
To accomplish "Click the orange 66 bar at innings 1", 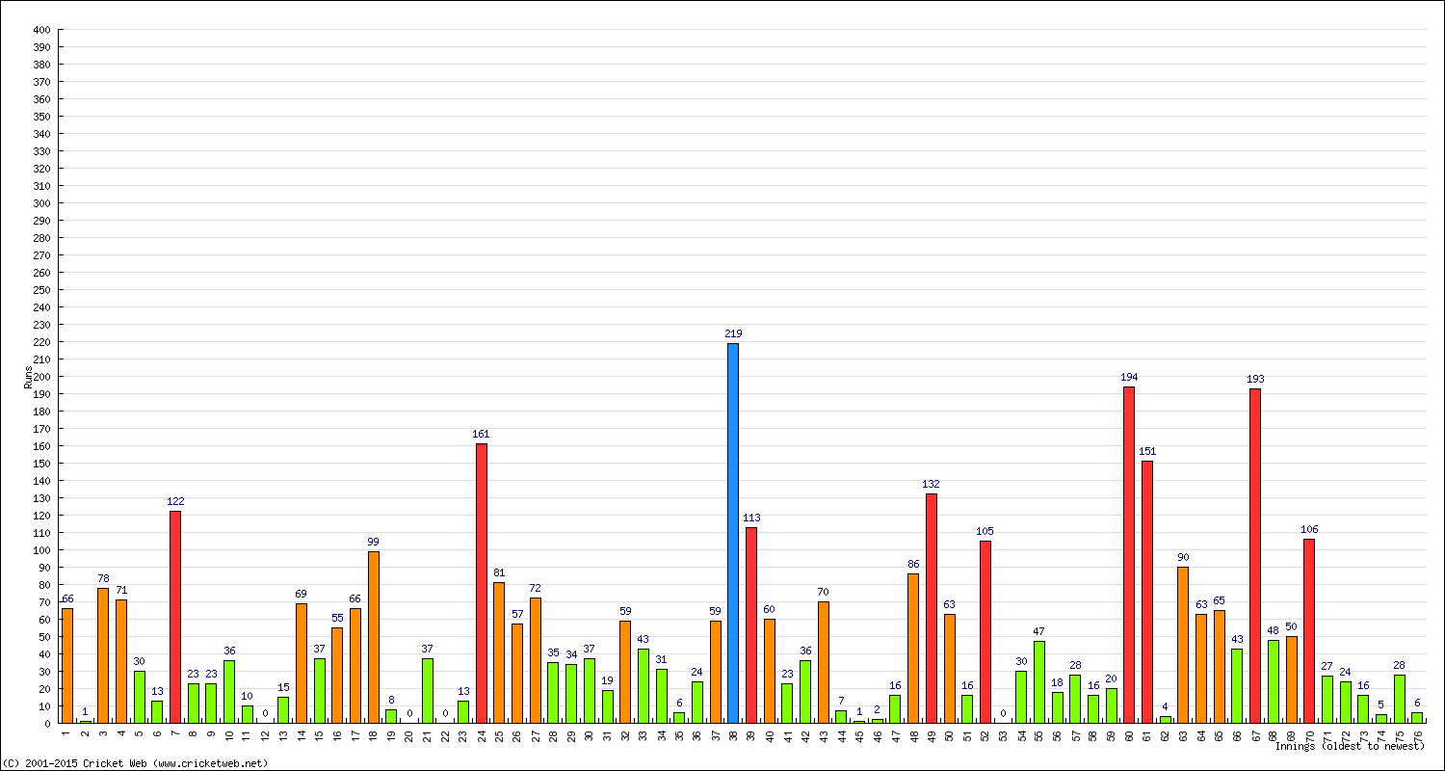I will click(x=67, y=665).
